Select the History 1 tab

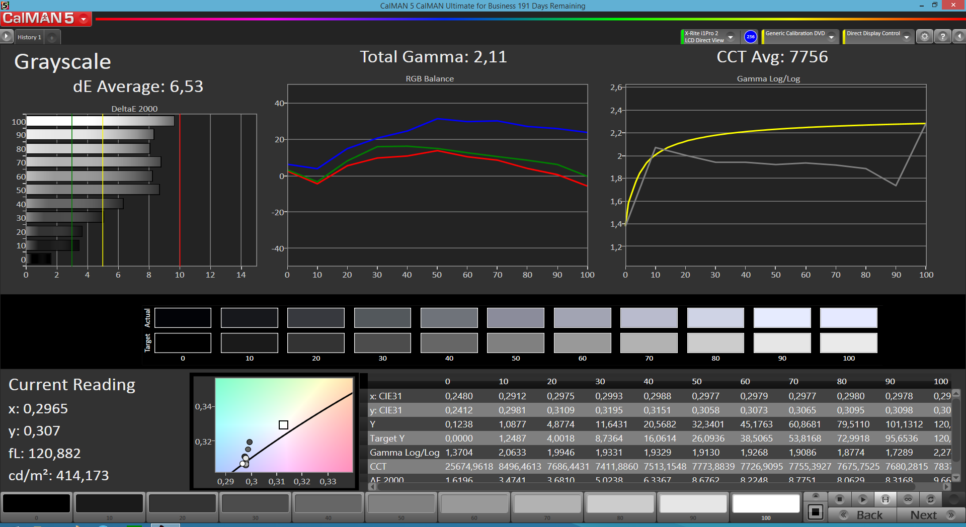tap(29, 37)
